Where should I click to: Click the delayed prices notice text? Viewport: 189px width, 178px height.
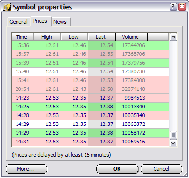click(x=61, y=155)
